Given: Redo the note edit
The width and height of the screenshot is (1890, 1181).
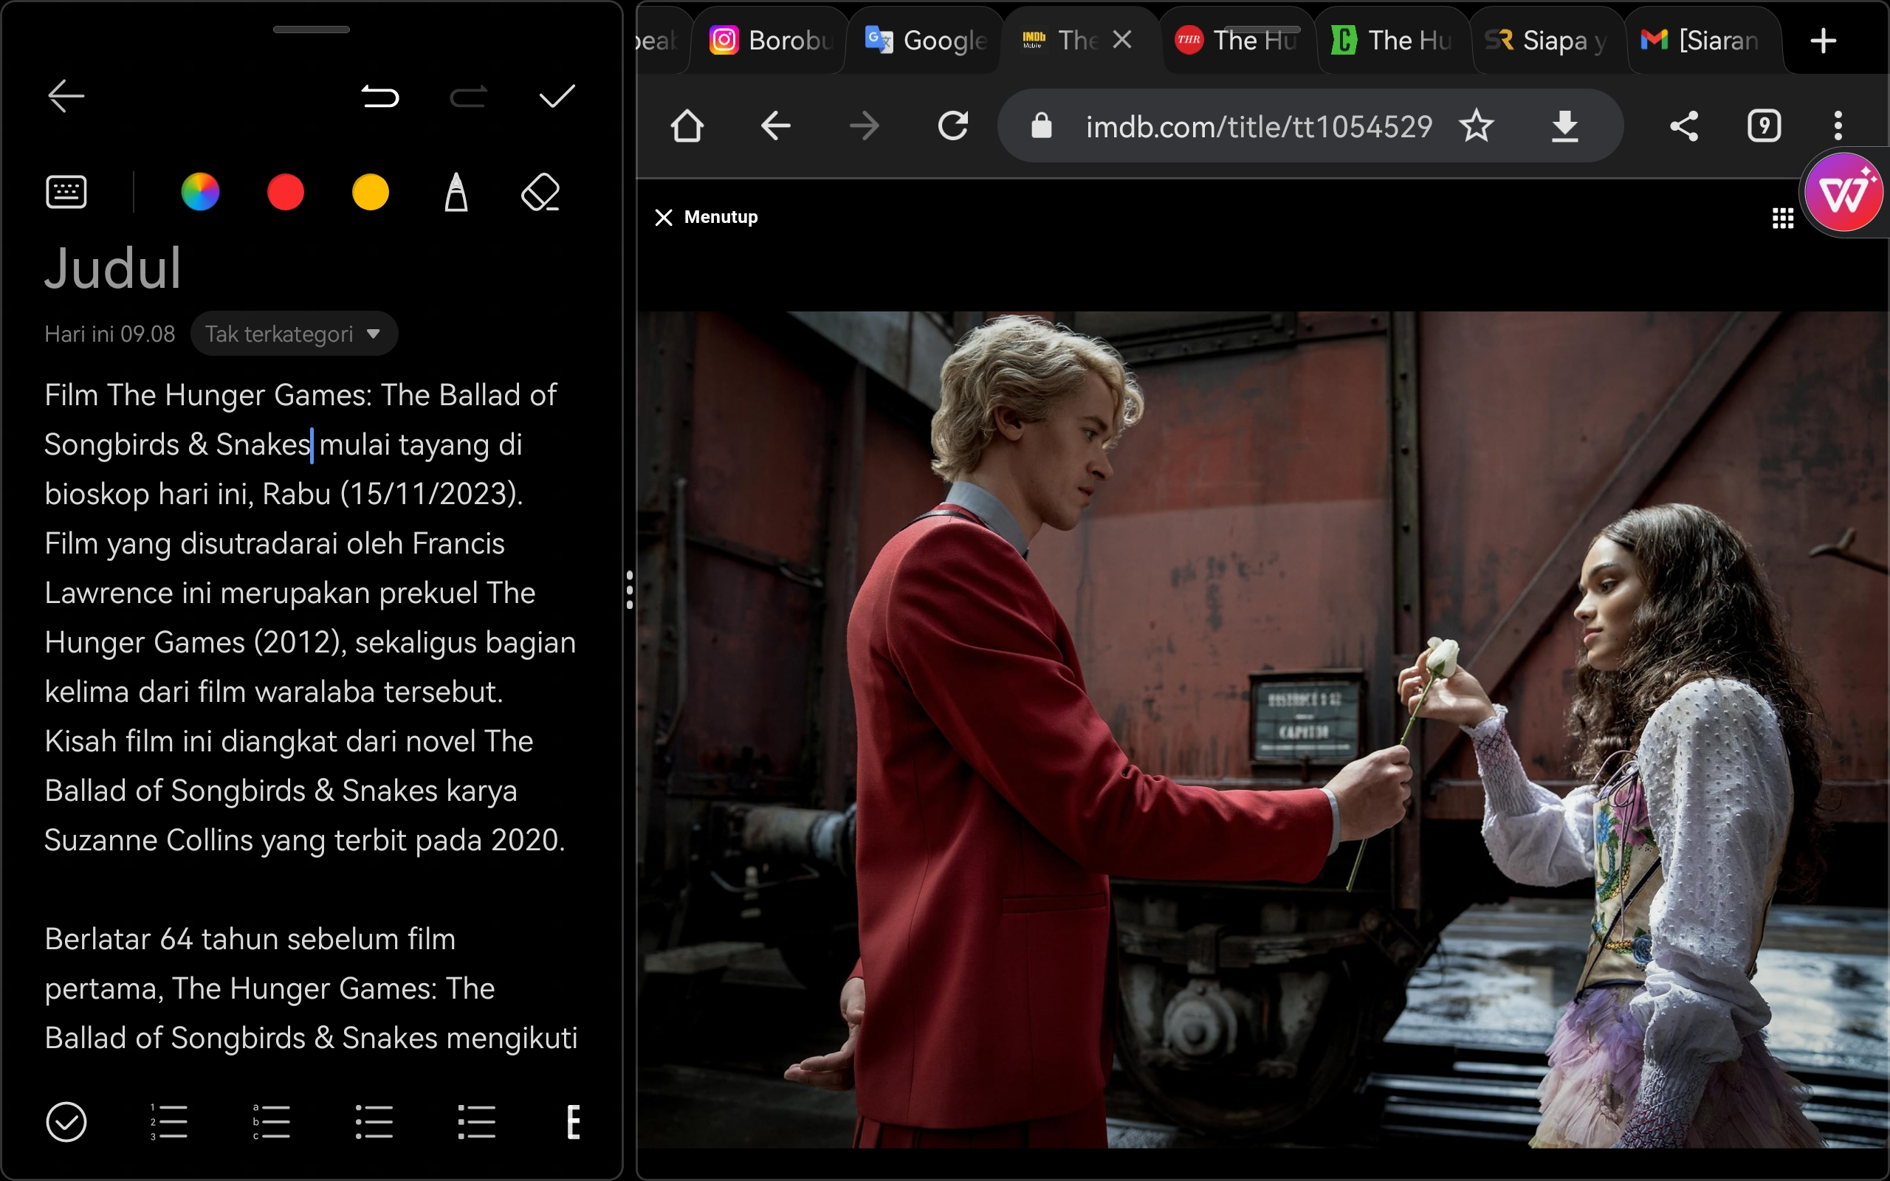Looking at the screenshot, I should point(469,97).
